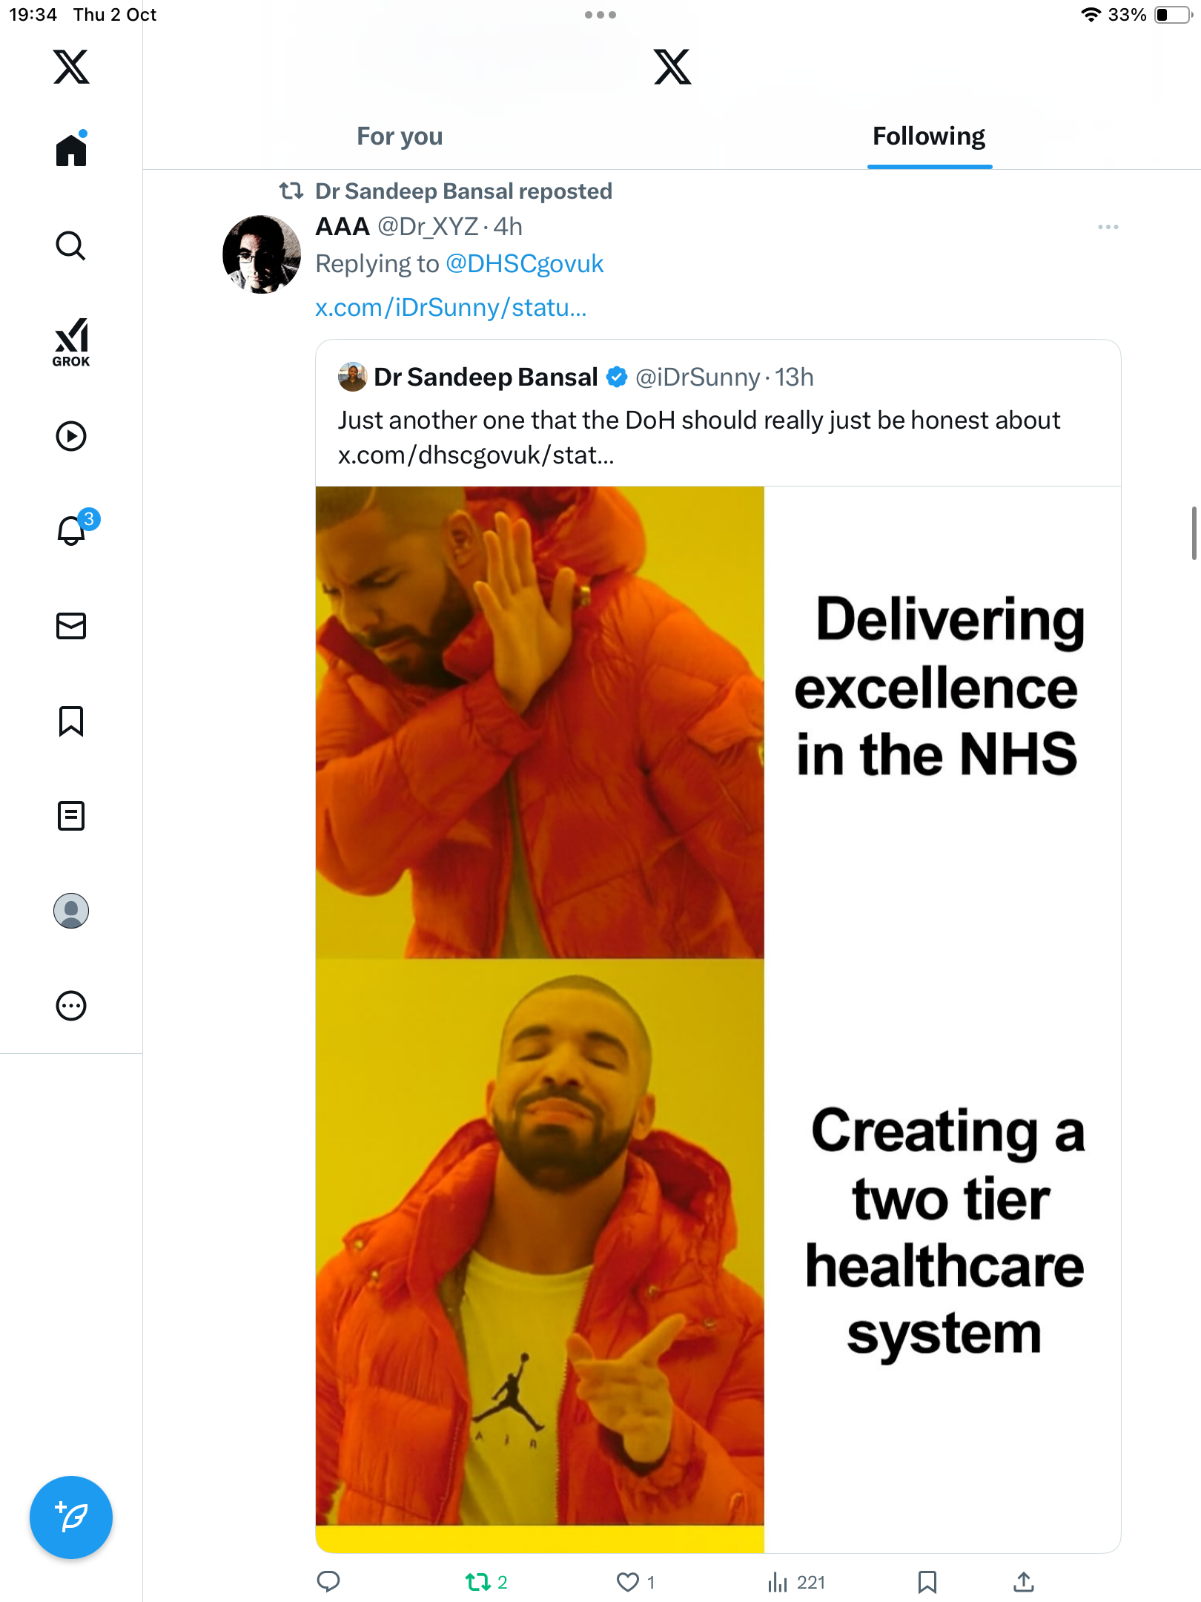Bookmark the AAA post
Screen dimensions: 1201x1602
click(x=927, y=1582)
